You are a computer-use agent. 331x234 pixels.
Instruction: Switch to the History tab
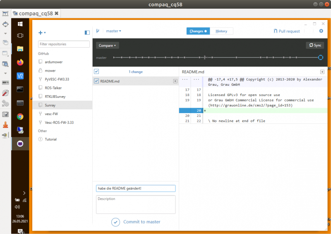(x=221, y=31)
